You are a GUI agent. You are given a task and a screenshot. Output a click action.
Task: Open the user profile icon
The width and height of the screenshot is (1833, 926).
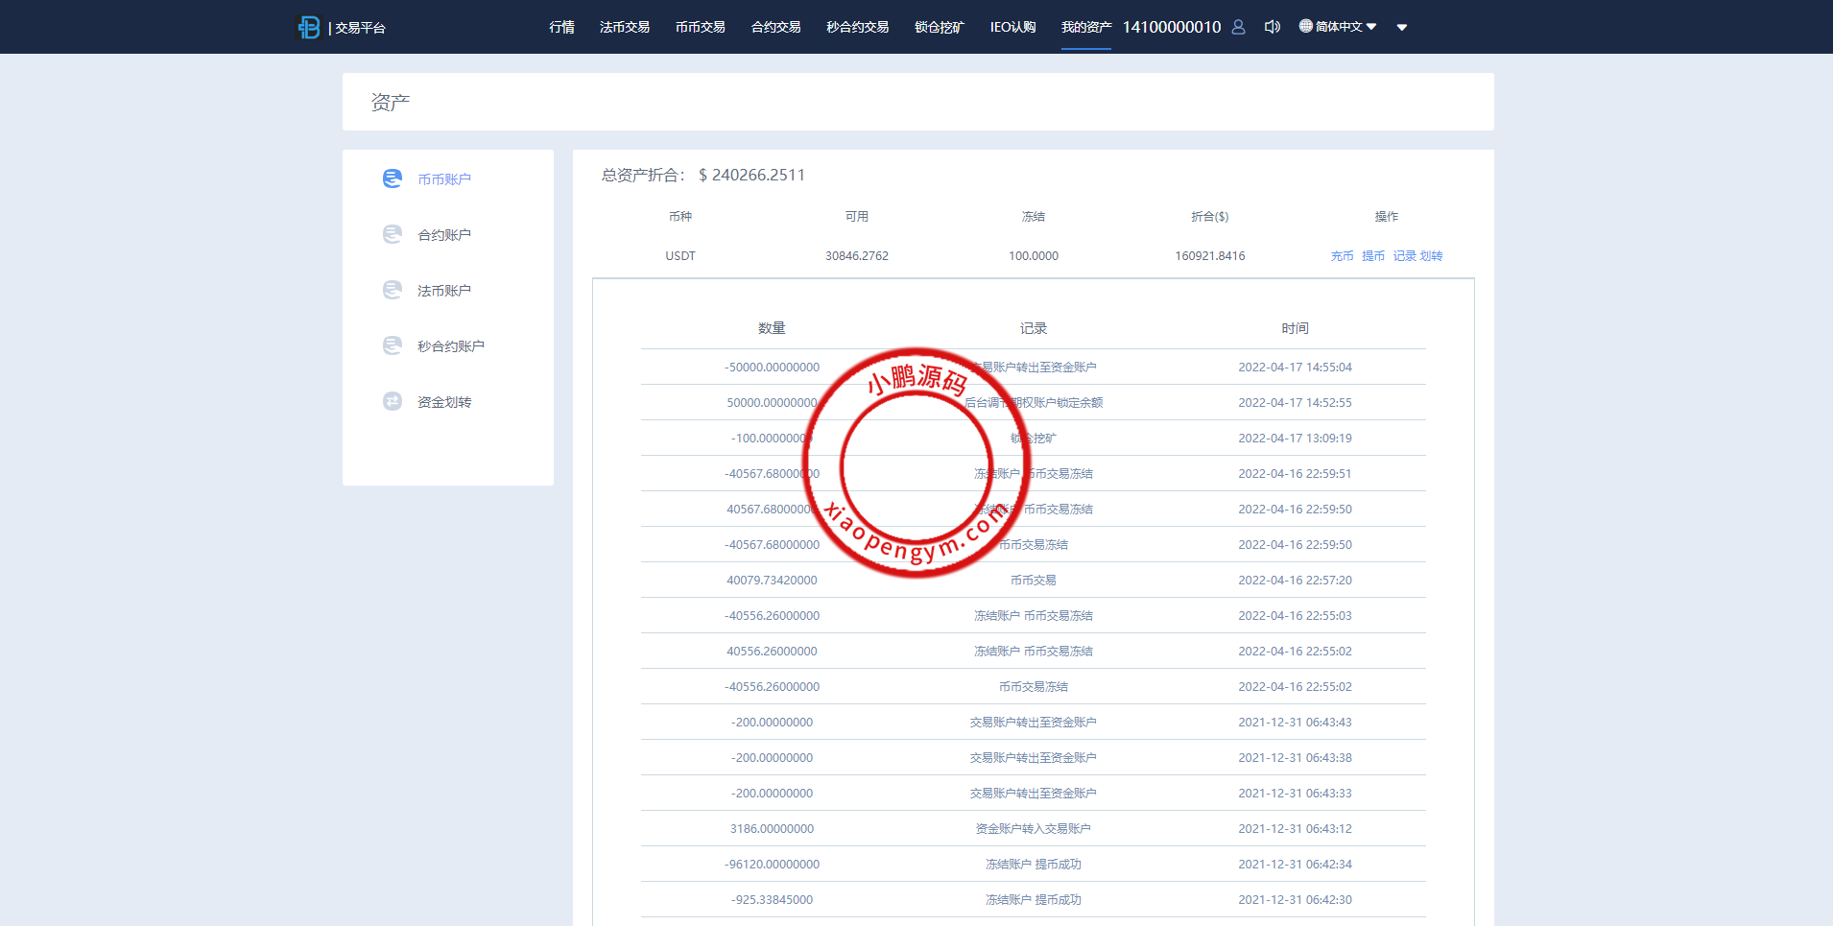[x=1238, y=27]
